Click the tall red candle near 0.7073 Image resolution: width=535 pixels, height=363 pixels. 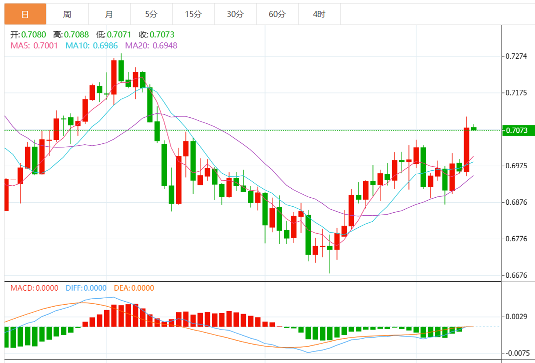(x=466, y=150)
